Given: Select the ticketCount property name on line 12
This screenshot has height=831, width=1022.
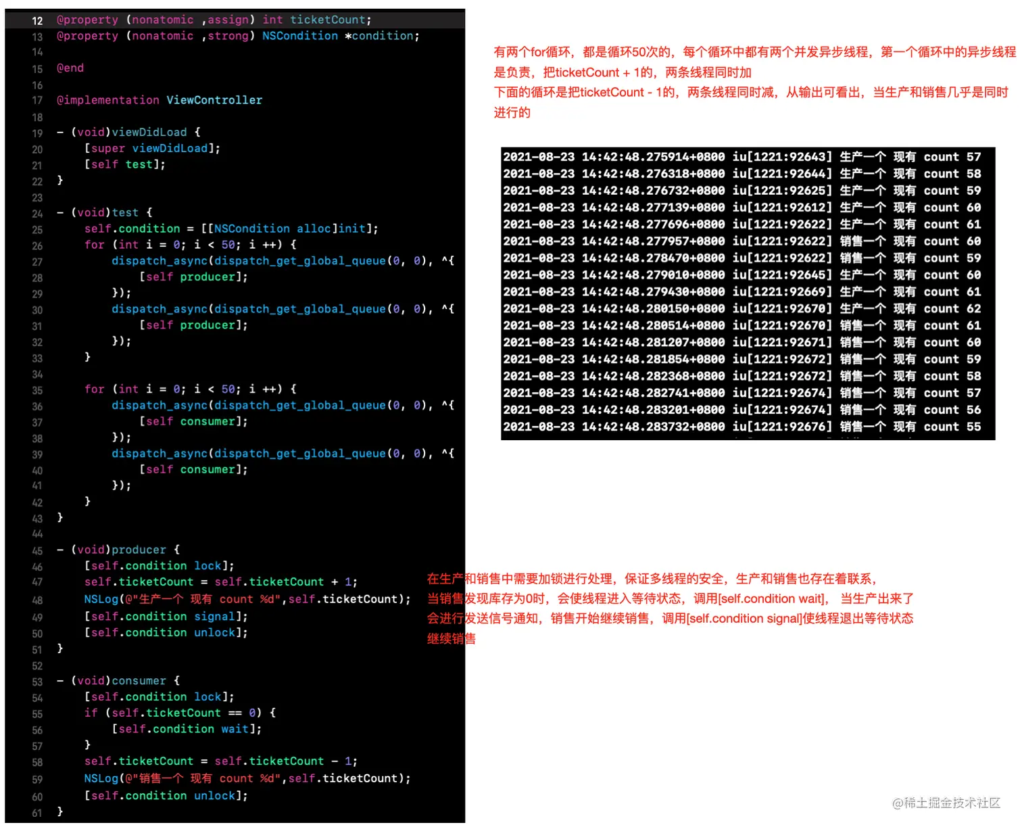Looking at the screenshot, I should click(x=328, y=20).
